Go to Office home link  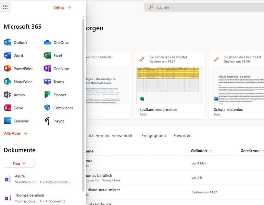(59, 8)
